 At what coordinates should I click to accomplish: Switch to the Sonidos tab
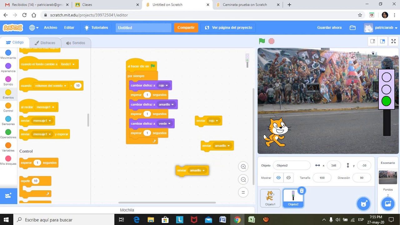76,43
